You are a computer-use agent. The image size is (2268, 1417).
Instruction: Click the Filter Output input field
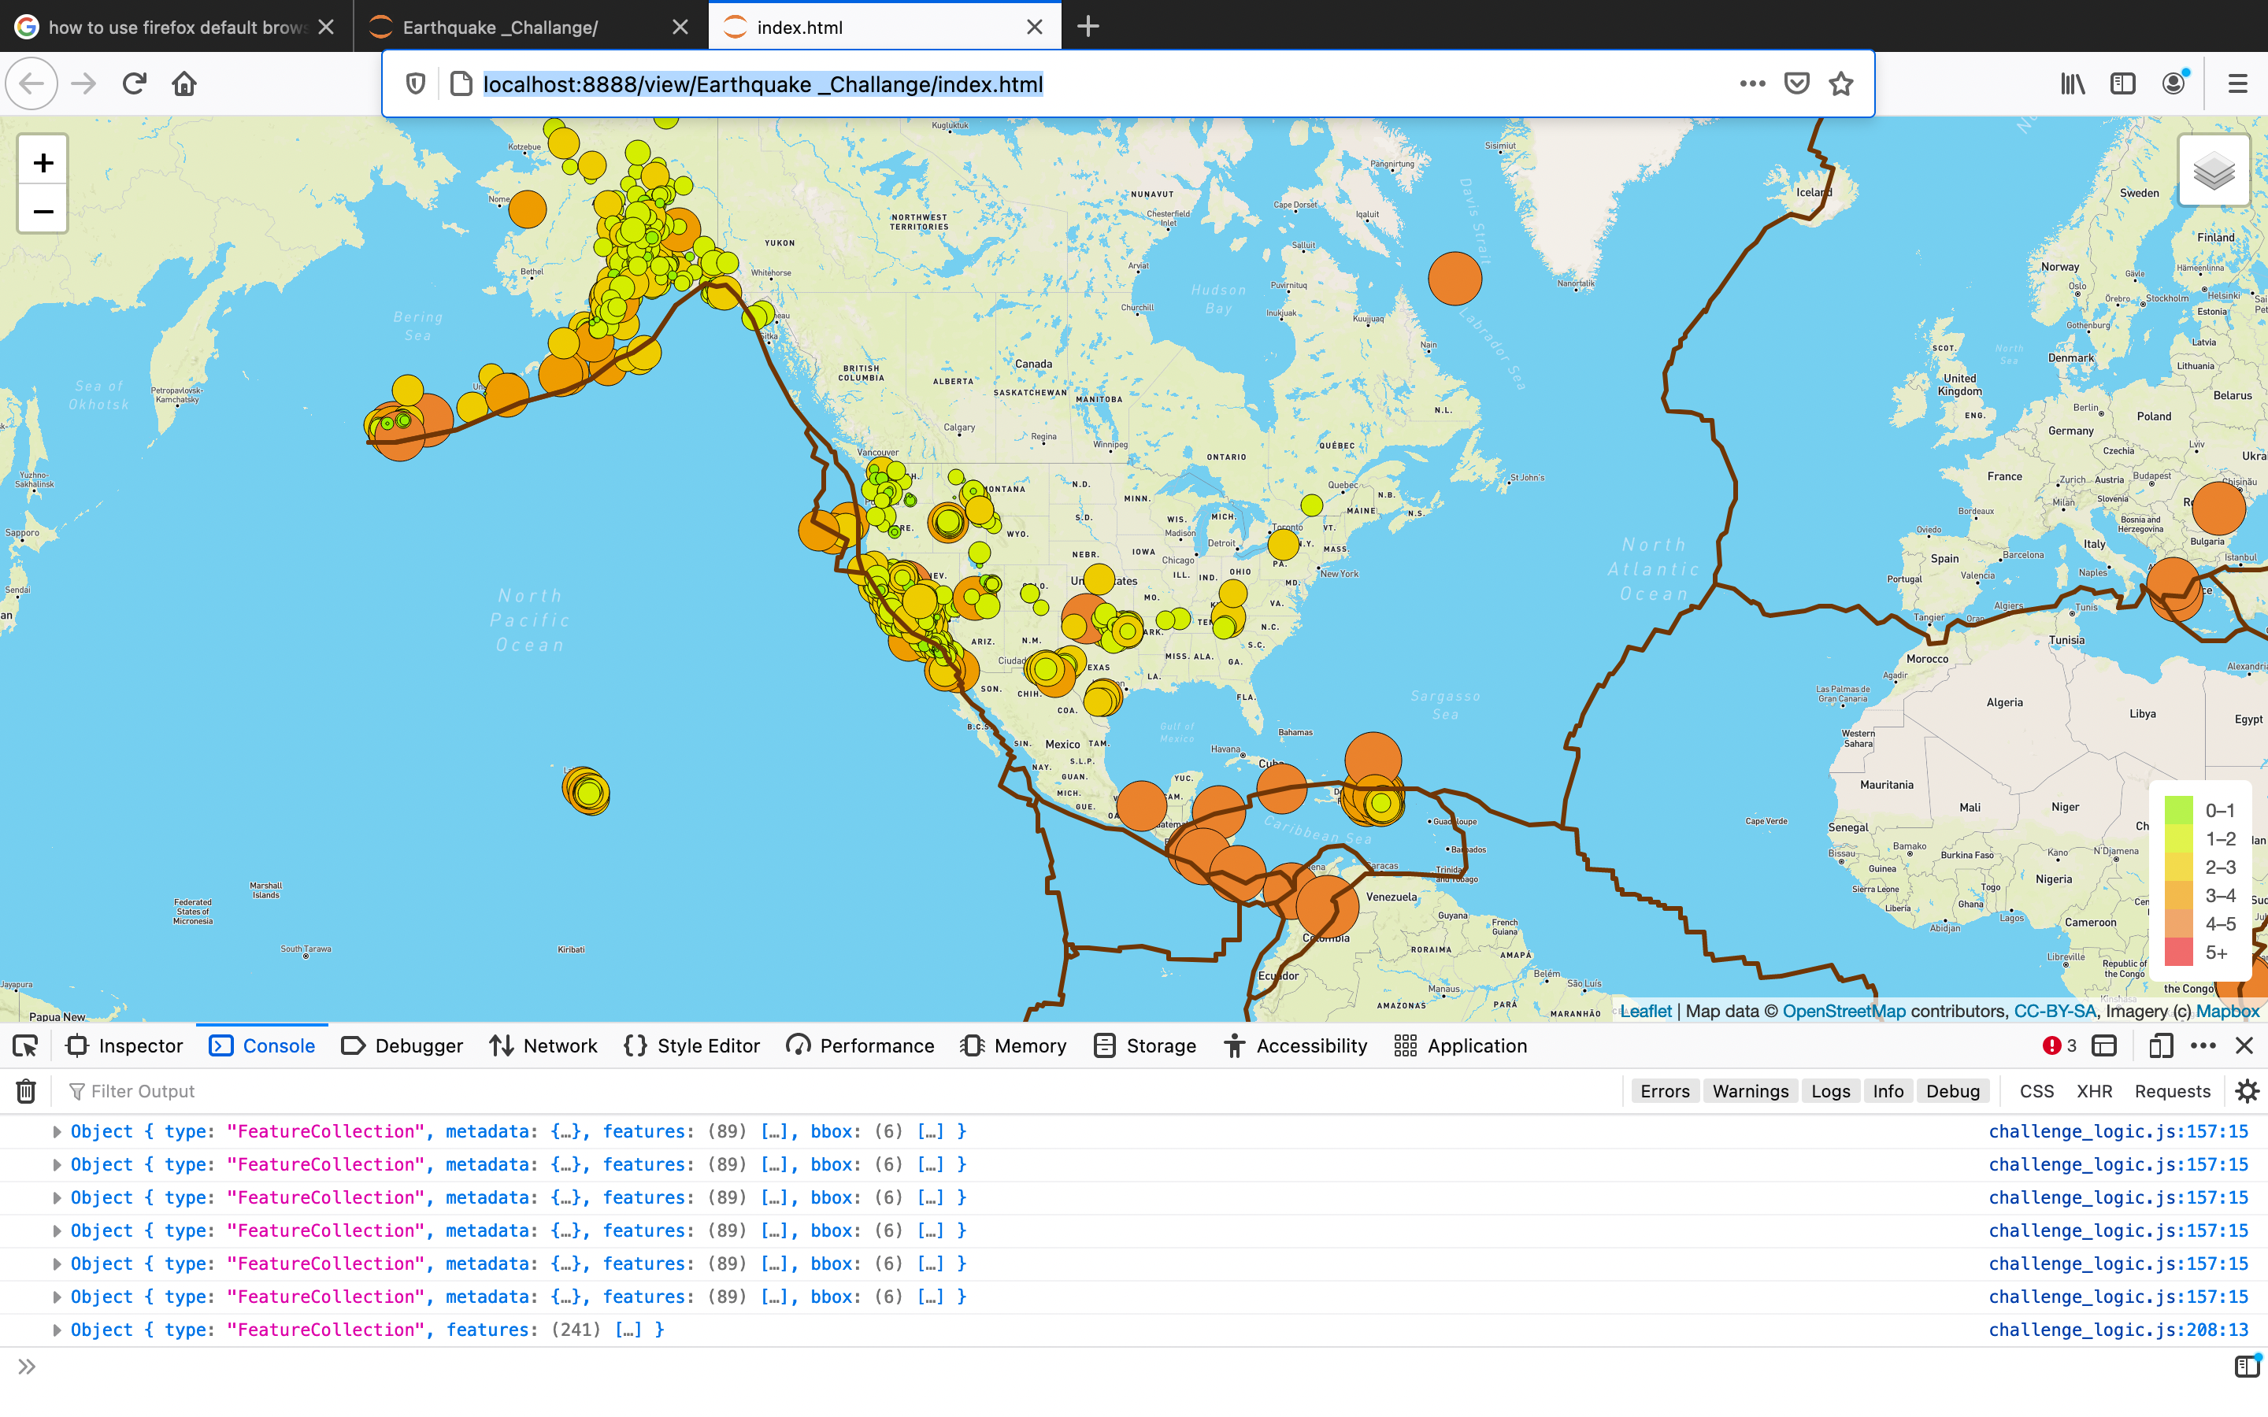[x=843, y=1091]
